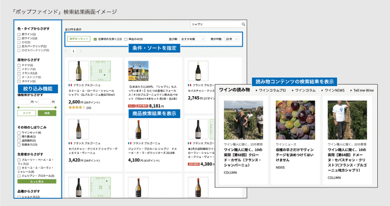
Task: Check the カミーユ・エ・ローラン・シャレール(4) producer filter
Action: pos(19,168)
